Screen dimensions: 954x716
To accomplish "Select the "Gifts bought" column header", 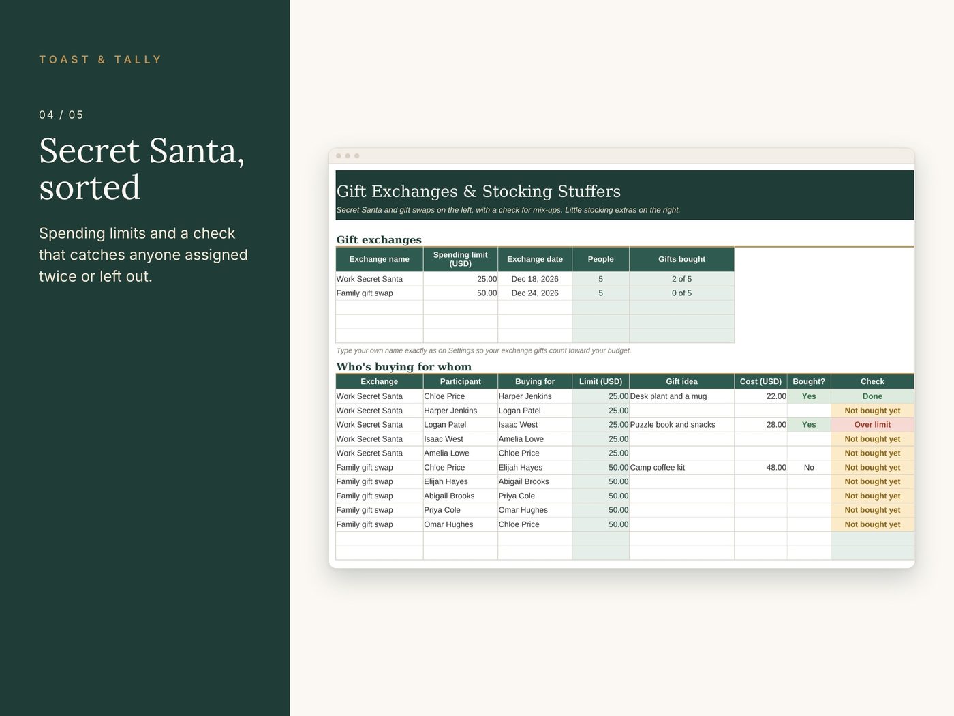I will (x=681, y=259).
